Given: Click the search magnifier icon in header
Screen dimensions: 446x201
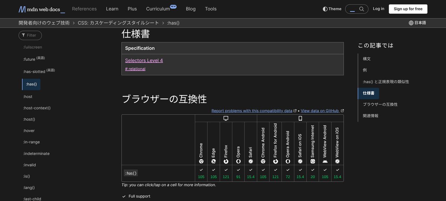Looking at the screenshot, I should pyautogui.click(x=362, y=9).
